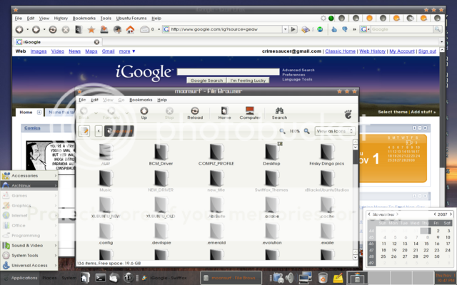The width and height of the screenshot is (457, 285).
Task: Click the search magnifier in browser search box
Action: coord(437,29)
